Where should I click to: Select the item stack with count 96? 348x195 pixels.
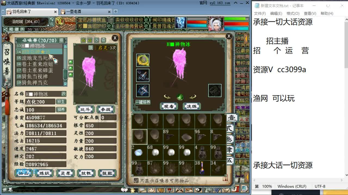[203, 137]
